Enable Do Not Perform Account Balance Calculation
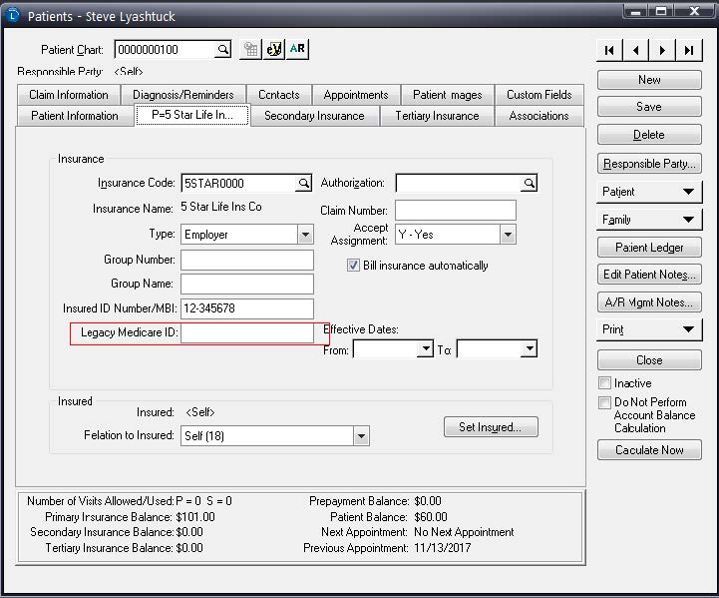The height and width of the screenshot is (598, 719). coord(604,403)
